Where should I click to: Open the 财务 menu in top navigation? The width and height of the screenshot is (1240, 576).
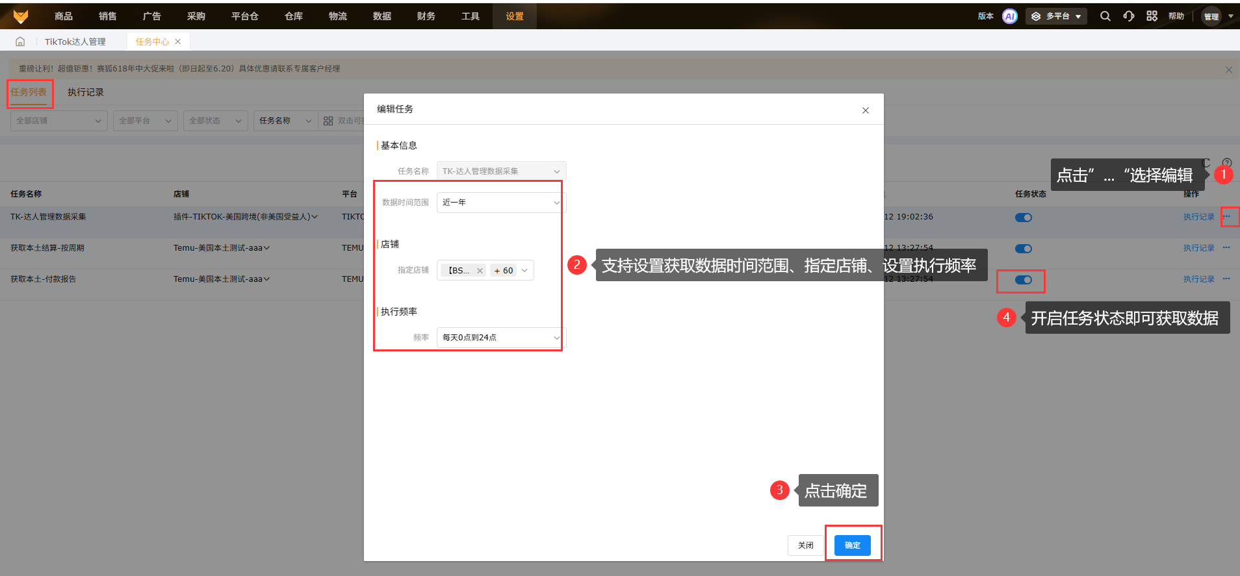click(426, 16)
